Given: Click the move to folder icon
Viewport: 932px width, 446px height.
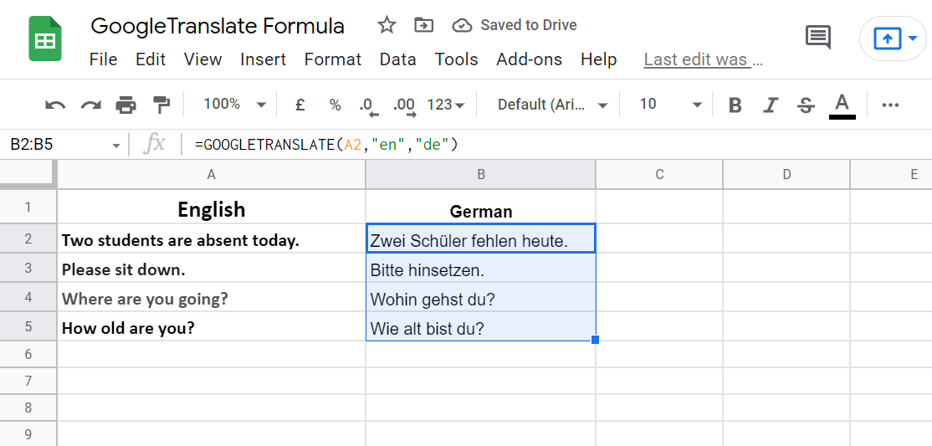Looking at the screenshot, I should pos(424,25).
